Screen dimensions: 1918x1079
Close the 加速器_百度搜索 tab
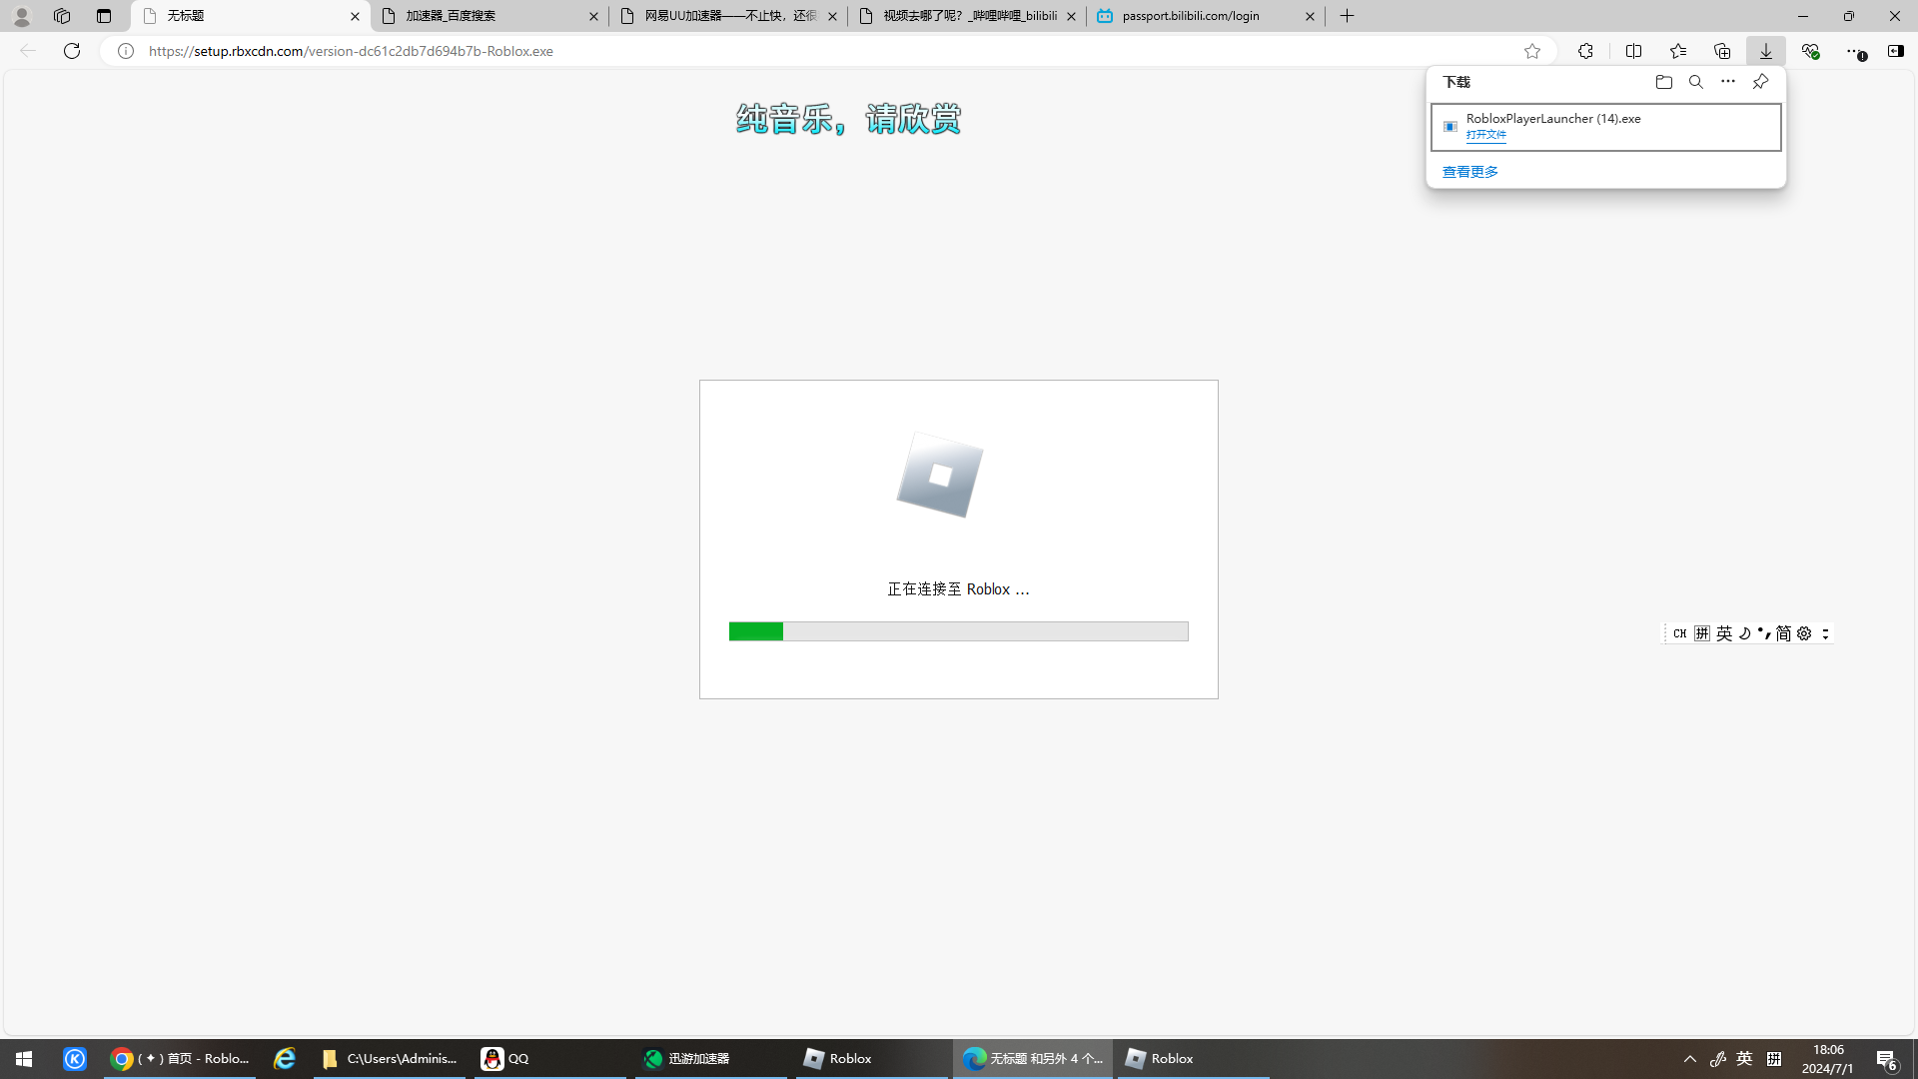pyautogui.click(x=593, y=16)
